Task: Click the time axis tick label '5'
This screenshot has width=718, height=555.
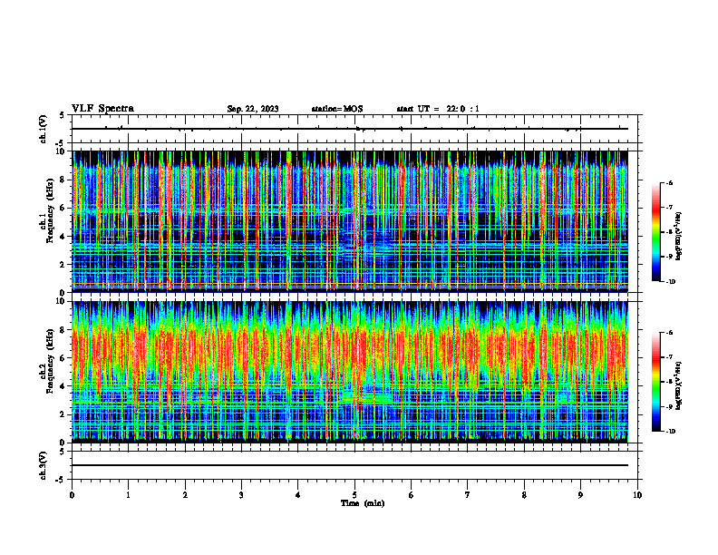Action: tap(354, 495)
